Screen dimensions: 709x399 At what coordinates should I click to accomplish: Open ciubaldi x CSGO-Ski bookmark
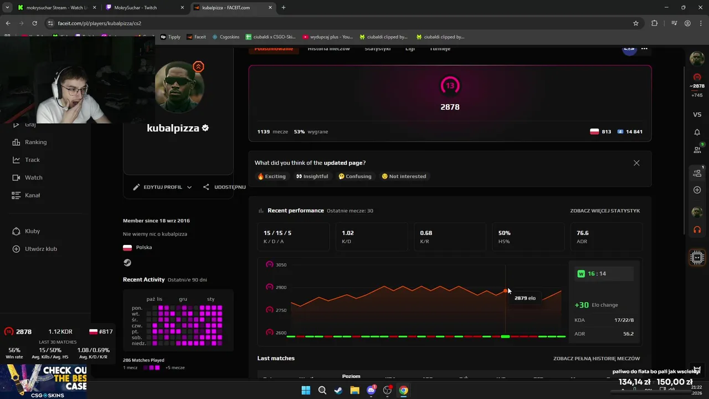(270, 37)
